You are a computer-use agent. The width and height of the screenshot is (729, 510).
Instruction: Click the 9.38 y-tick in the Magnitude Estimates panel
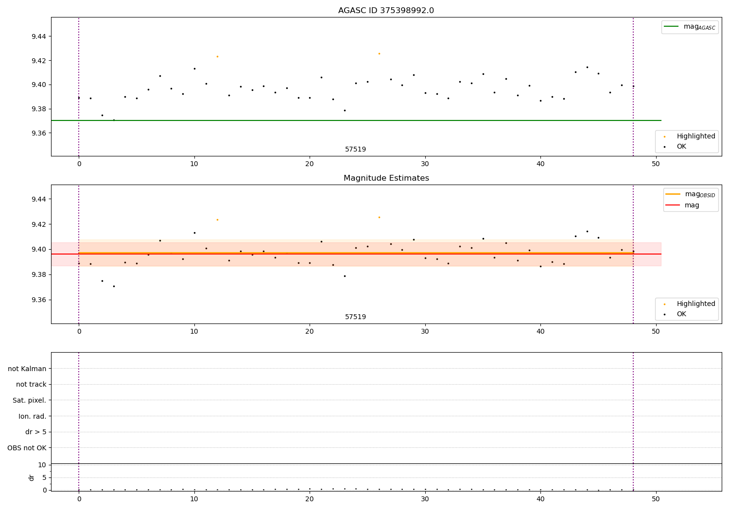[x=39, y=275]
